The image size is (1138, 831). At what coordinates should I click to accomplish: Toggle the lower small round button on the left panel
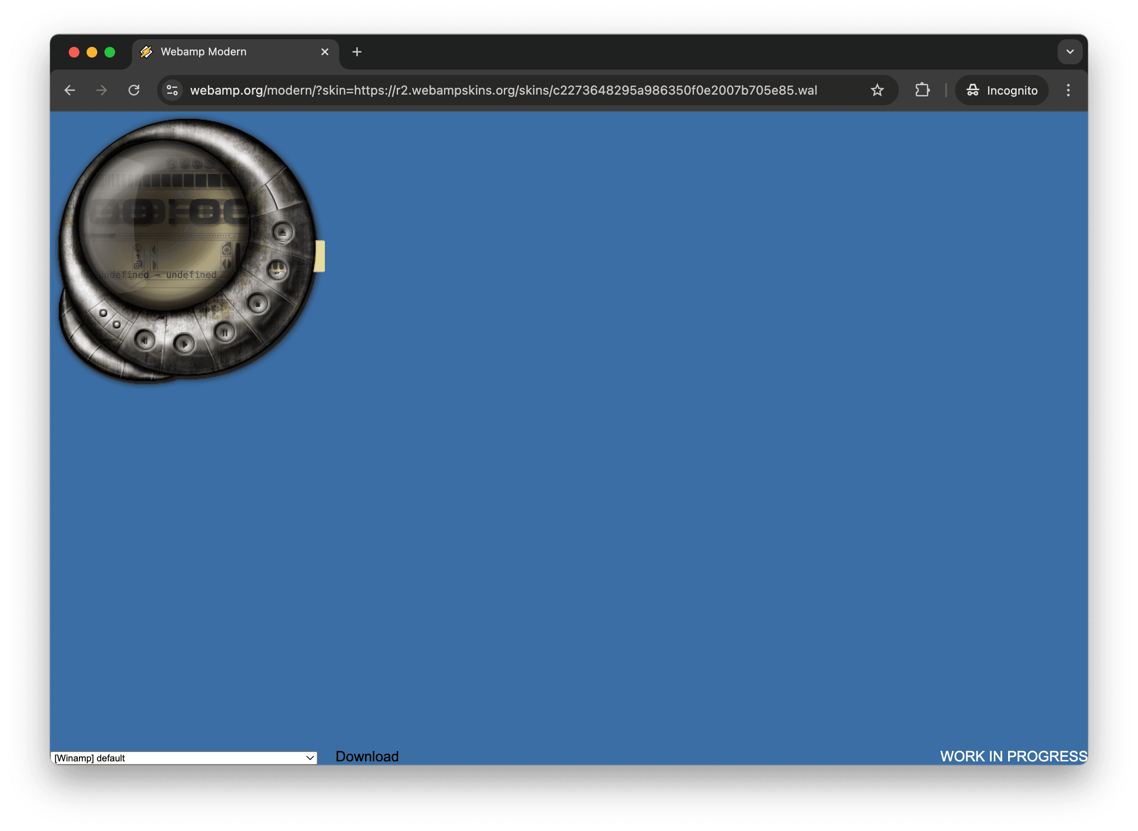[116, 324]
